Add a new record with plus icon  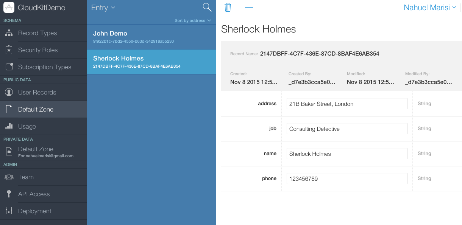(x=249, y=7)
